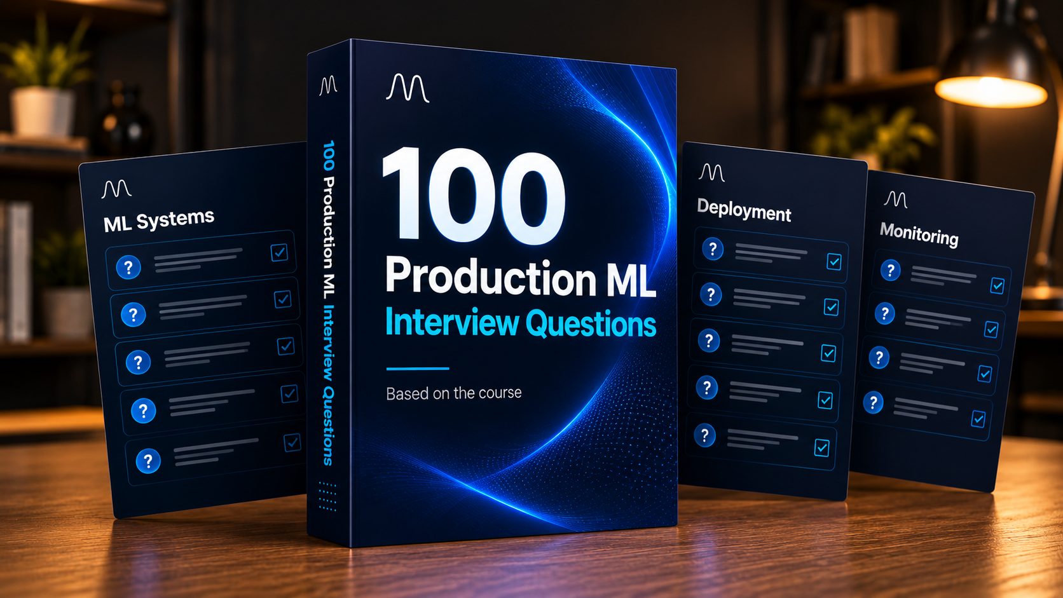Click the vertical title text on the book spine
The height and width of the screenshot is (598, 1063).
(328, 303)
